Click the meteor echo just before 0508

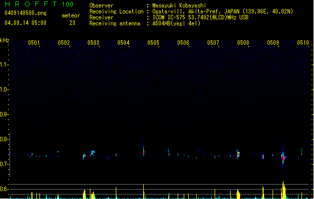pos(238,154)
